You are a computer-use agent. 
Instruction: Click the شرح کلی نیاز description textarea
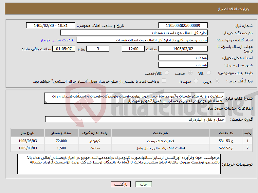point(134,98)
